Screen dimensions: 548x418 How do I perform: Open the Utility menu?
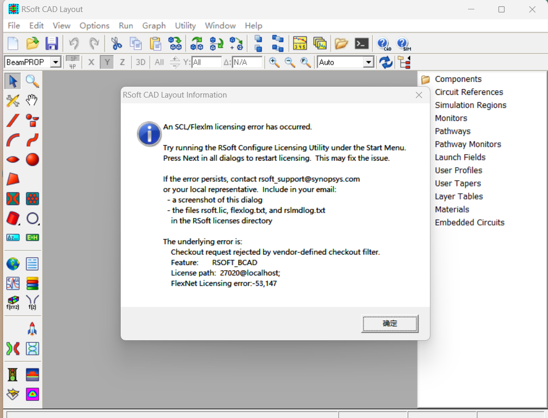(x=185, y=26)
